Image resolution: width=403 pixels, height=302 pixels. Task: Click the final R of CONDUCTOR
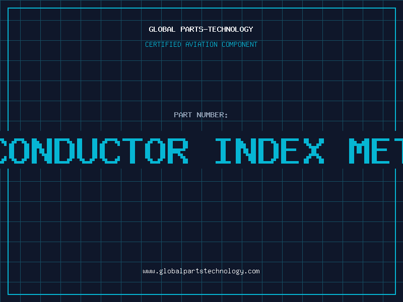[178, 151]
